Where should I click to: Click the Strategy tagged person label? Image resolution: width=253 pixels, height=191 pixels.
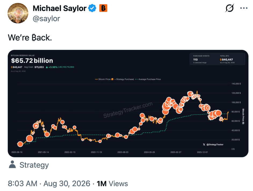(x=34, y=165)
